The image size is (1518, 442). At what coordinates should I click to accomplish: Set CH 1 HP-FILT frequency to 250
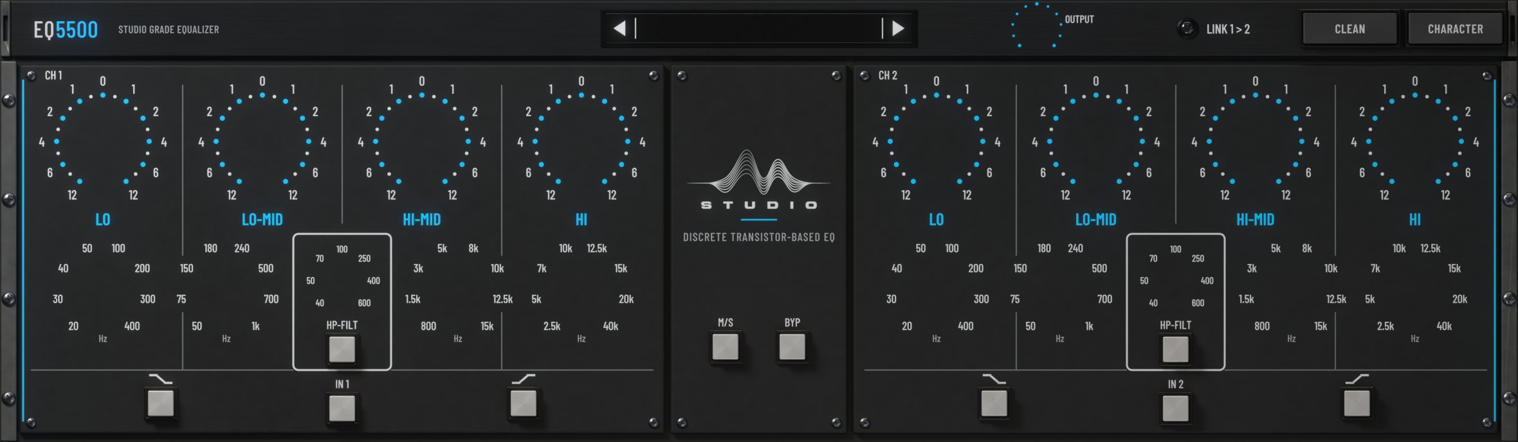coord(364,258)
